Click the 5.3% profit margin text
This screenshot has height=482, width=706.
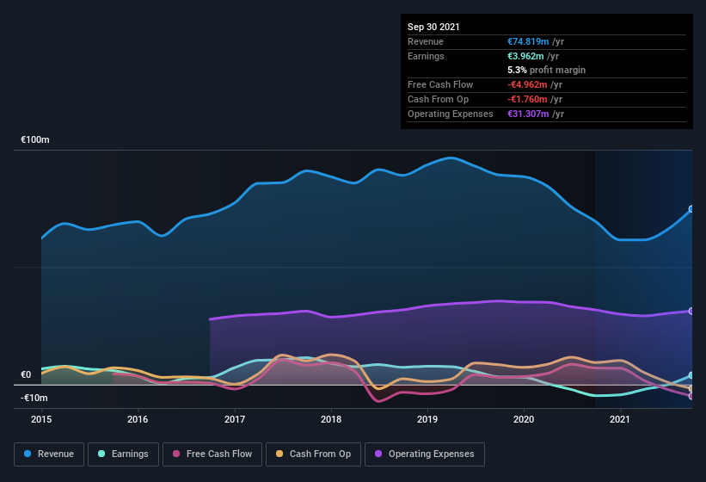coord(547,70)
